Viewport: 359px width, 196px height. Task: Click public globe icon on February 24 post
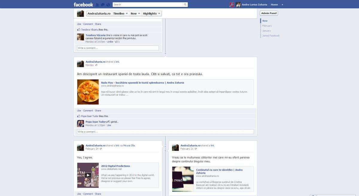pos(101,149)
